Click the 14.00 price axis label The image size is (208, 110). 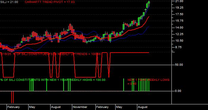pyautogui.click(x=179, y=28)
